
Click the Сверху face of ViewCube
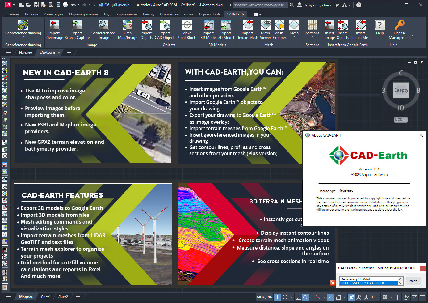click(401, 90)
